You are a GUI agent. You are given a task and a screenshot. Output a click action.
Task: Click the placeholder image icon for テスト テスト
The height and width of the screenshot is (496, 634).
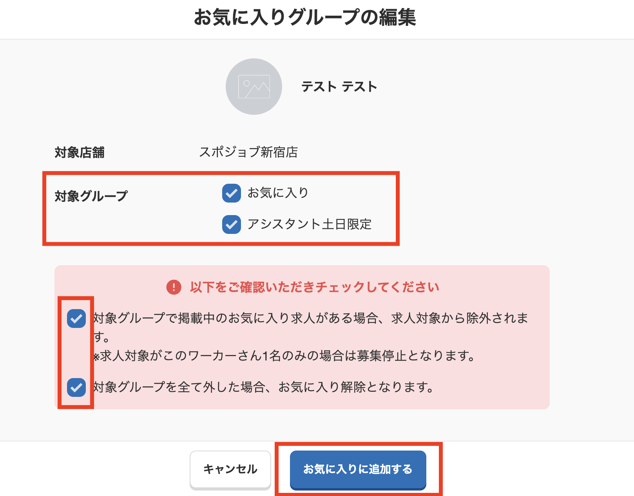click(254, 87)
